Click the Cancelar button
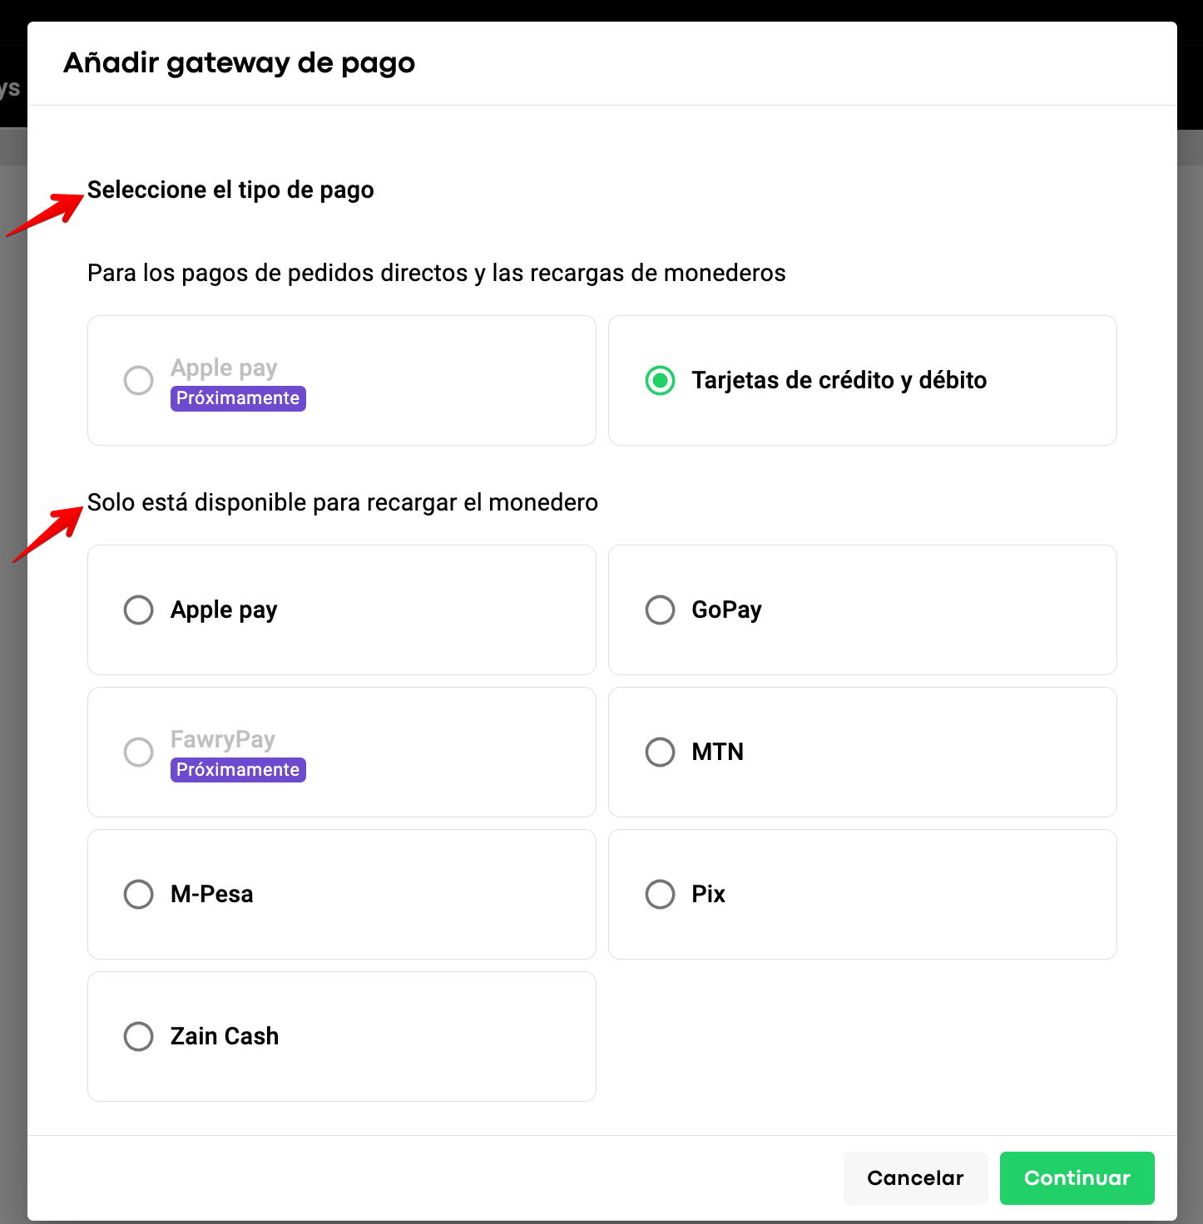This screenshot has width=1203, height=1224. click(915, 1178)
